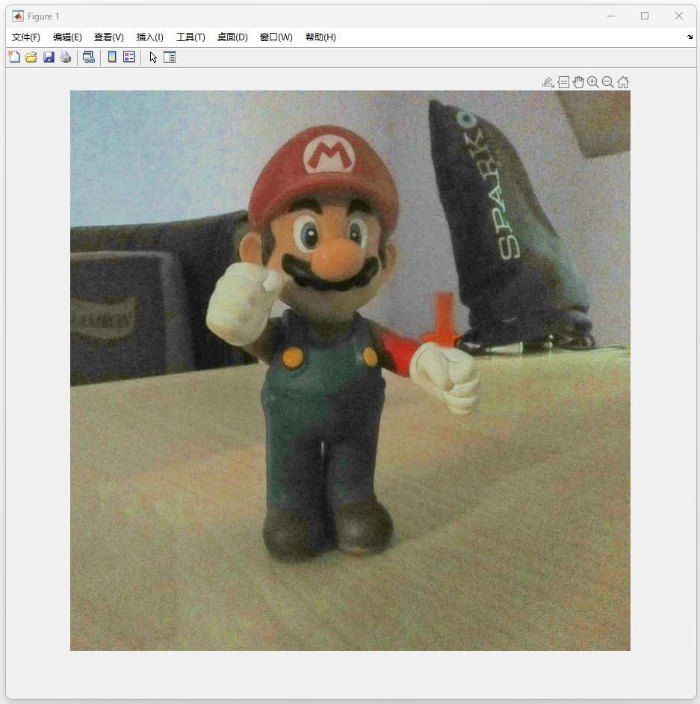Create a new figure from the toolbar

coord(14,57)
